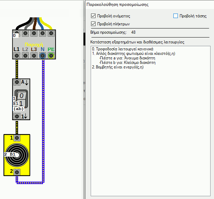The height and width of the screenshot is (199, 214).
Task: Click the green PE terminal screw below its label
Action: [x=51, y=56]
